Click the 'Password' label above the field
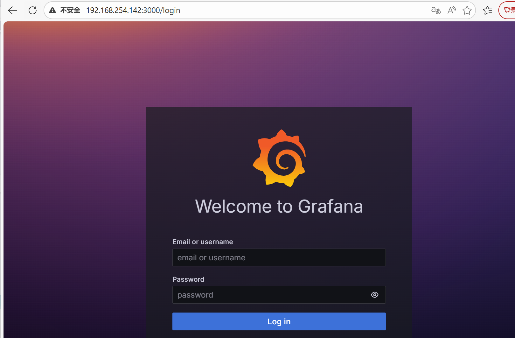This screenshot has width=515, height=338. (188, 279)
